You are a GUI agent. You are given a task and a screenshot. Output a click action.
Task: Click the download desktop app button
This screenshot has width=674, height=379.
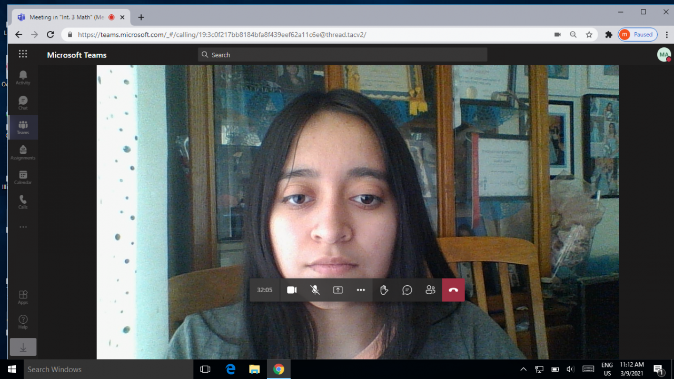click(x=23, y=347)
